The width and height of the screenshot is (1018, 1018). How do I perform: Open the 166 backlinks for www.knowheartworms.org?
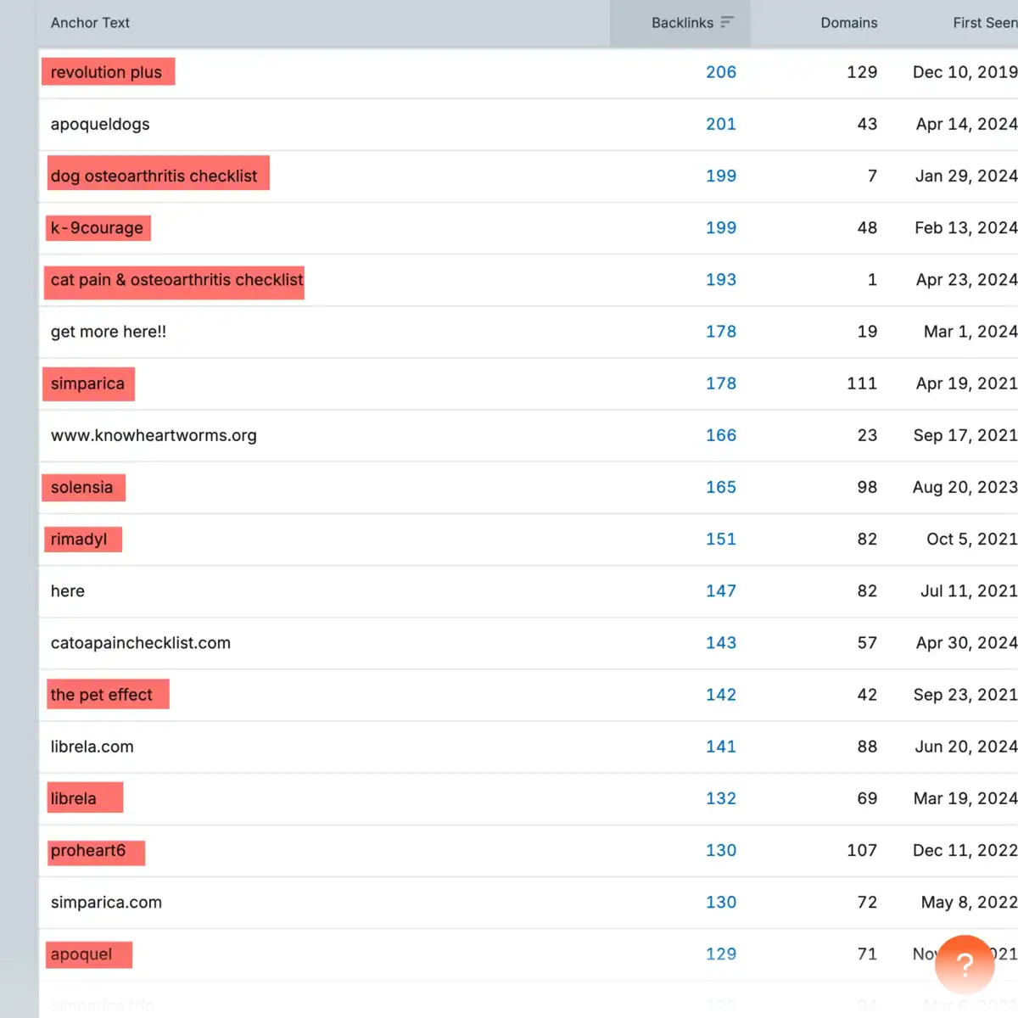pyautogui.click(x=720, y=435)
